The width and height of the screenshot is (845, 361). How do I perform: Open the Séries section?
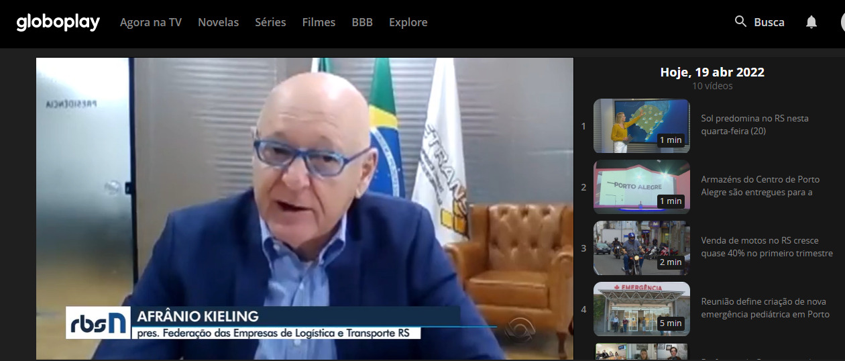[x=270, y=22]
